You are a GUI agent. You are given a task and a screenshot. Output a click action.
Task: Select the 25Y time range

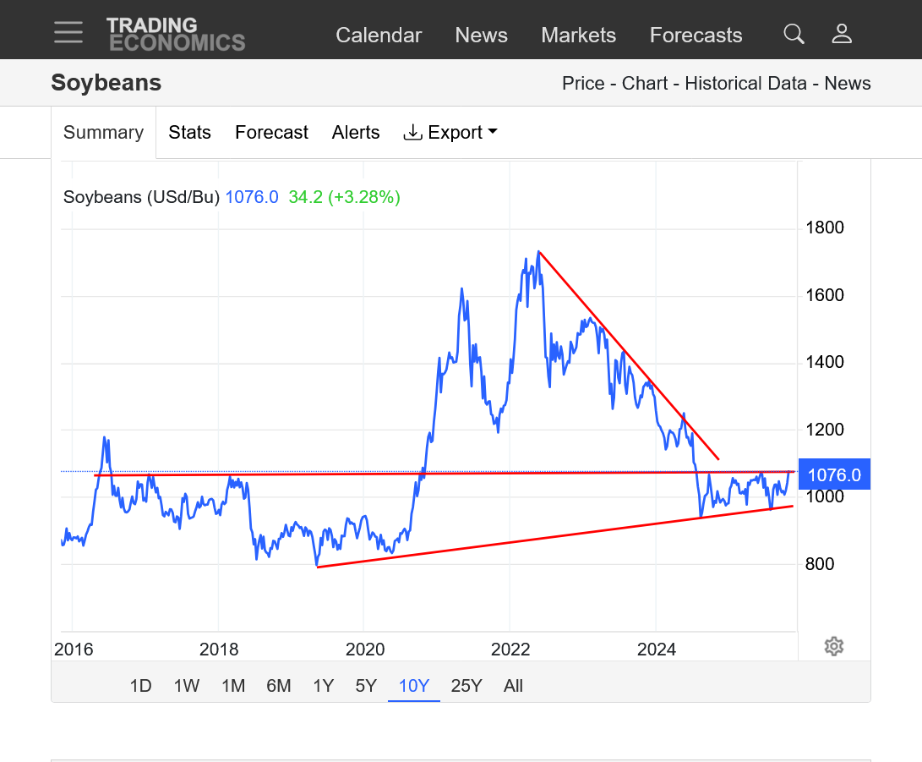[466, 686]
